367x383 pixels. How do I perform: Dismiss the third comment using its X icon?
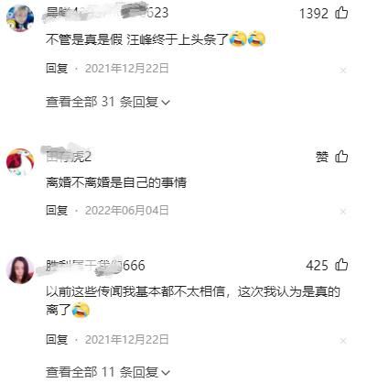tap(343, 341)
